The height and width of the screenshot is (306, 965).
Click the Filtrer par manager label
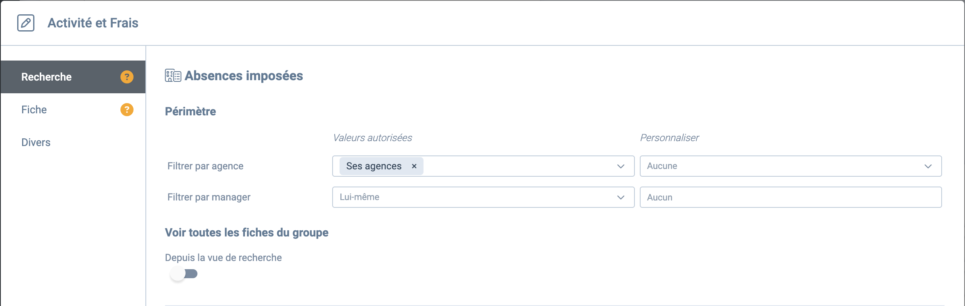pos(209,197)
